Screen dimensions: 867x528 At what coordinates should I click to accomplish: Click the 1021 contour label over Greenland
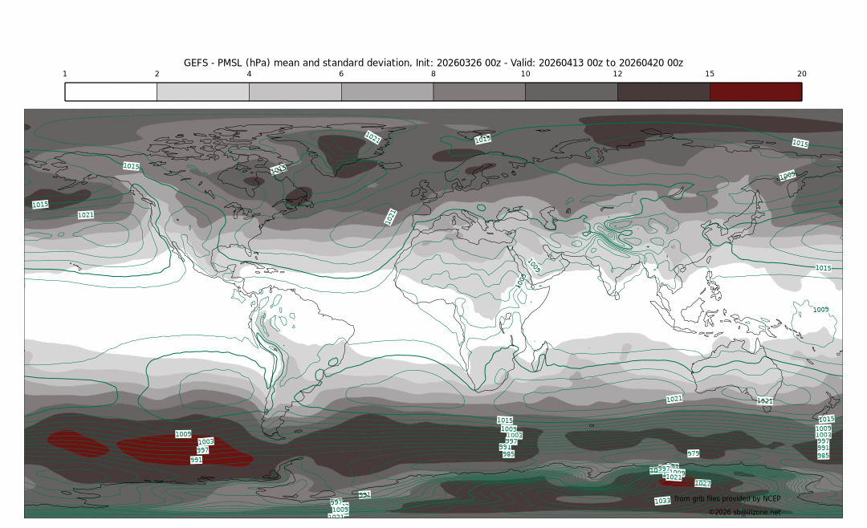[373, 137]
